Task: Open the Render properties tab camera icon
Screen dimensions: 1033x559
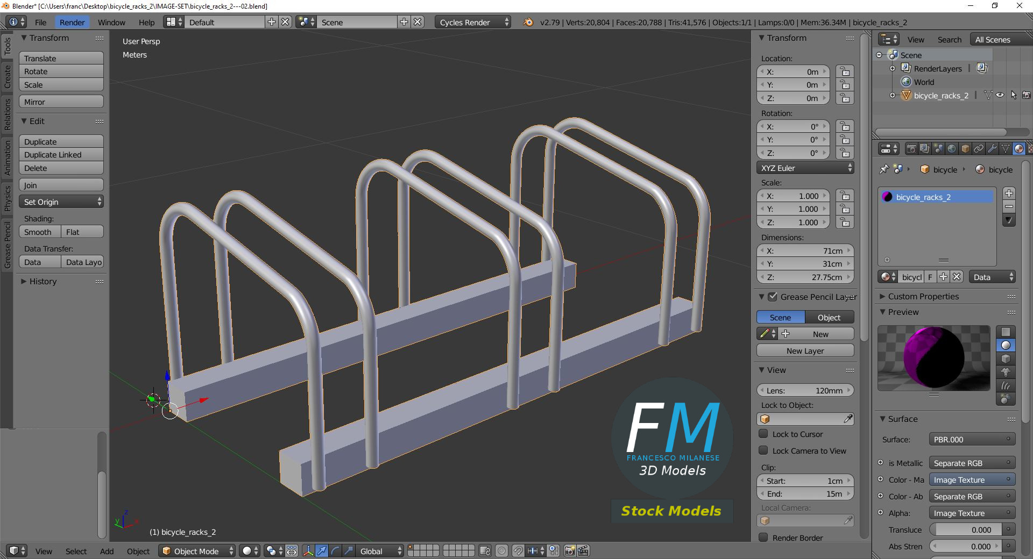Action: coord(911,149)
